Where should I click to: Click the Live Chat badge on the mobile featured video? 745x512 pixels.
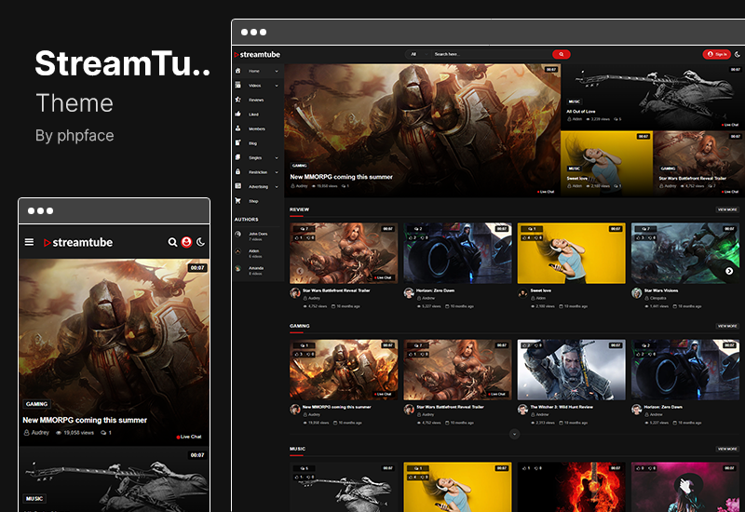(x=189, y=437)
